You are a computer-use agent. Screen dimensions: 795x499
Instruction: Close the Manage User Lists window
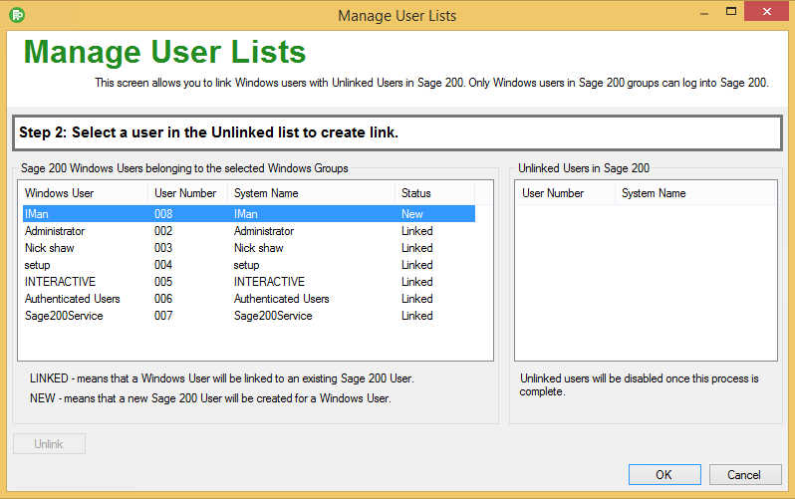point(767,11)
